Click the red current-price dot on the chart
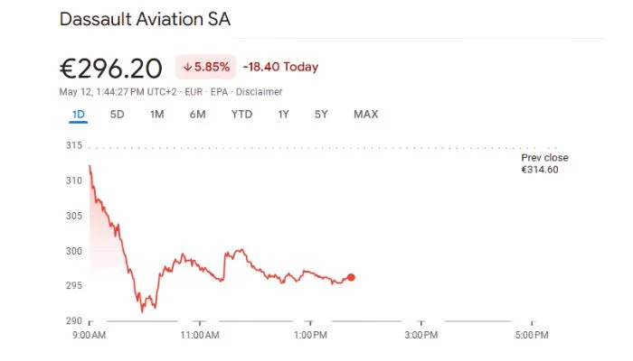This screenshot has height=361, width=633. 351,277
